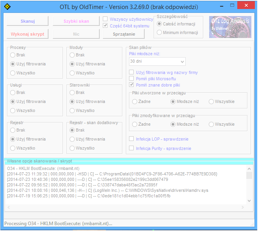The width and height of the screenshot is (258, 231).
Task: Click the horizontal scroll right arrow
Action: click(243, 207)
